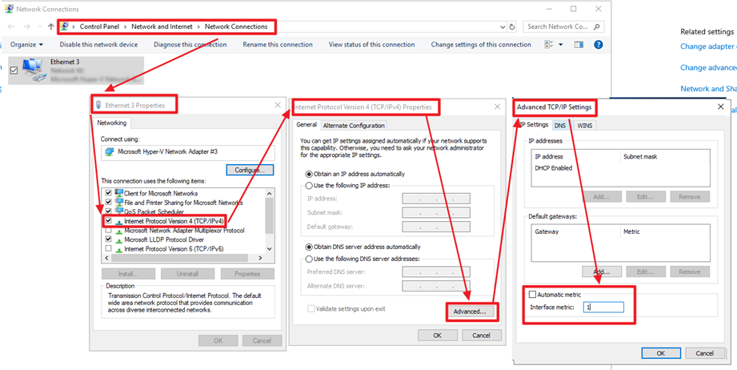Image resolution: width=737 pixels, height=370 pixels.
Task: Switch to the WINS tab
Action: tap(585, 126)
